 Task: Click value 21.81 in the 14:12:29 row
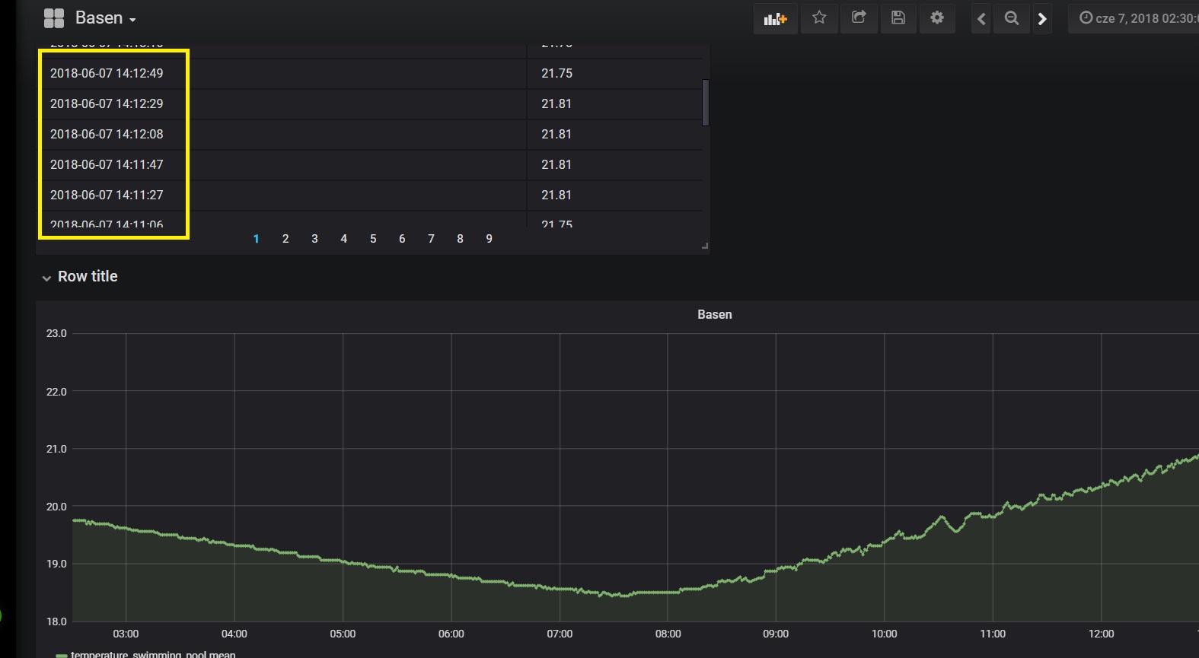pyautogui.click(x=556, y=104)
